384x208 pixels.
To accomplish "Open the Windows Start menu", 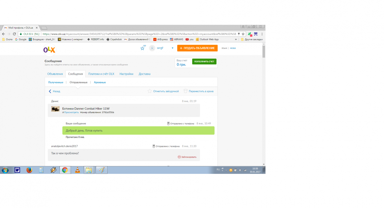I will coord(5,170).
